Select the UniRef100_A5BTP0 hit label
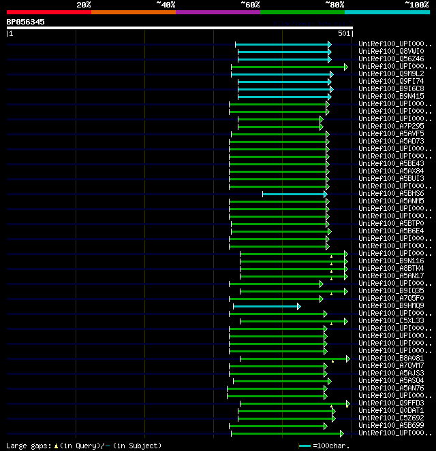 click(391, 223)
